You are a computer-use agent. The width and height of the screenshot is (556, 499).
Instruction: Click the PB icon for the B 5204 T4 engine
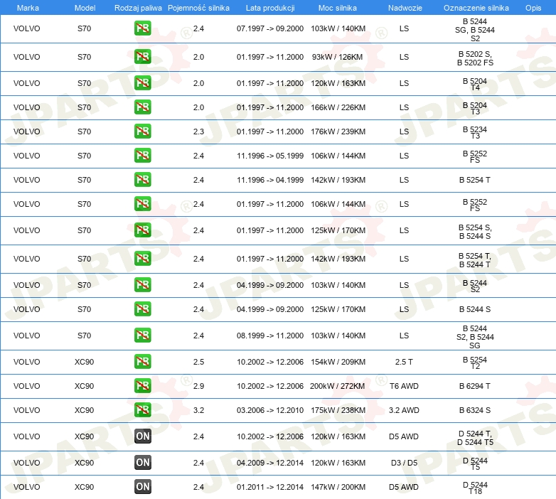click(x=142, y=83)
